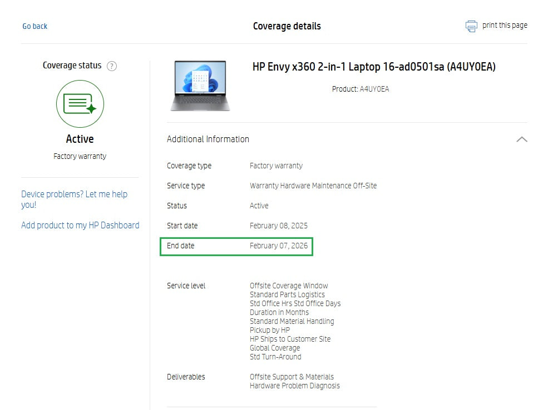The width and height of the screenshot is (533, 410).
Task: Click the End date label
Action: pos(180,246)
